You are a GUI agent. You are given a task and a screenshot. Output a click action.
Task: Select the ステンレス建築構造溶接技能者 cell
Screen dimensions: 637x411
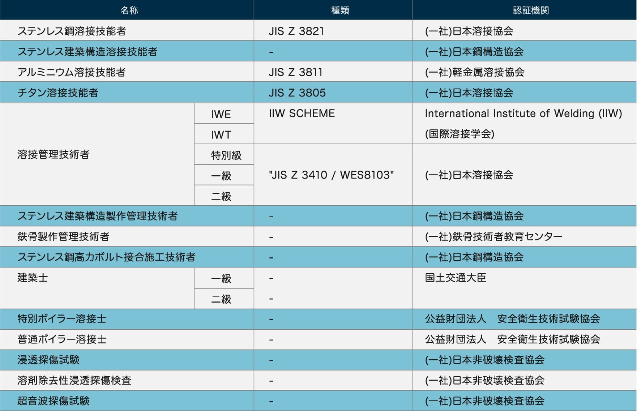click(x=127, y=51)
